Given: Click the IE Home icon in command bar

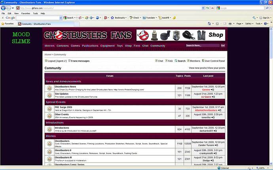Looking at the screenshot, I should coord(209,24).
